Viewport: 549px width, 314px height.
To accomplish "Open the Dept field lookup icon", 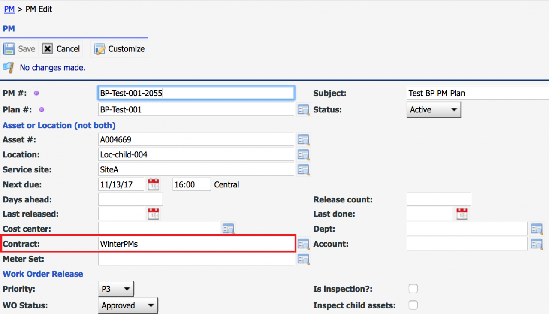I will click(x=537, y=229).
